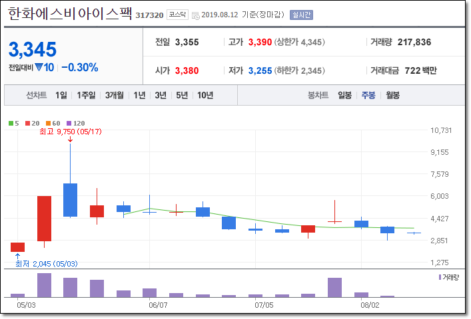
Task: Show the 3년 line chart
Action: click(161, 95)
